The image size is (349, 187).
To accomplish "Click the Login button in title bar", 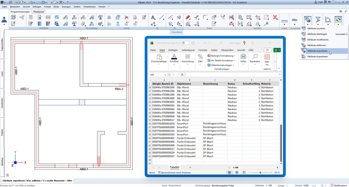I will (318, 2).
